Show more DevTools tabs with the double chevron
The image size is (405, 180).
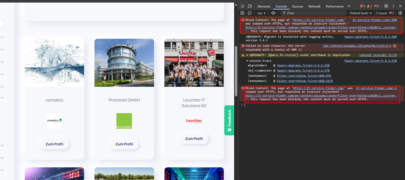tap(349, 6)
